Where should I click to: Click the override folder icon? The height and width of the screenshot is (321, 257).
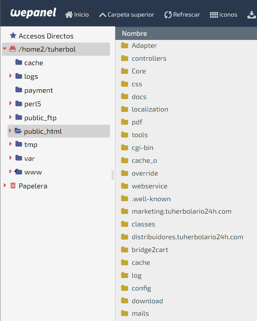click(x=124, y=173)
